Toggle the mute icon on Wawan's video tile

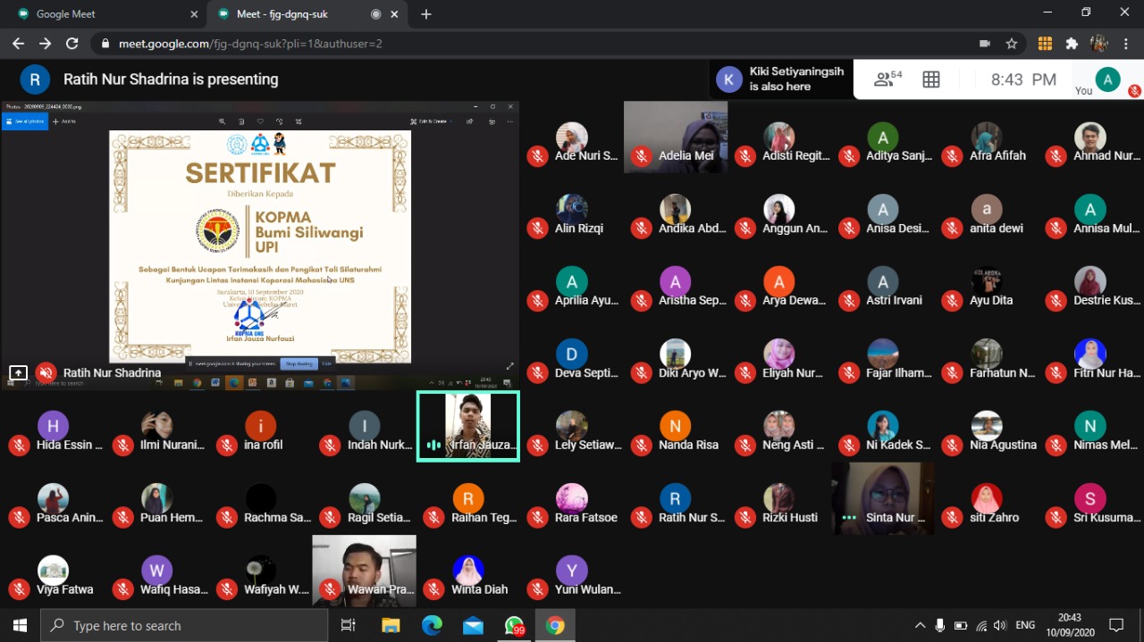click(x=330, y=589)
